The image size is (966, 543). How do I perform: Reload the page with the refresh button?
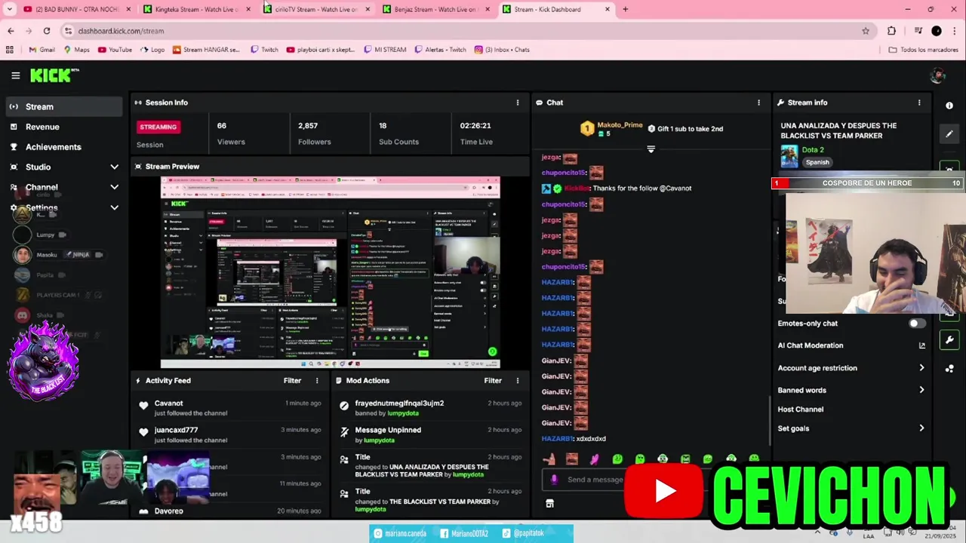[47, 31]
